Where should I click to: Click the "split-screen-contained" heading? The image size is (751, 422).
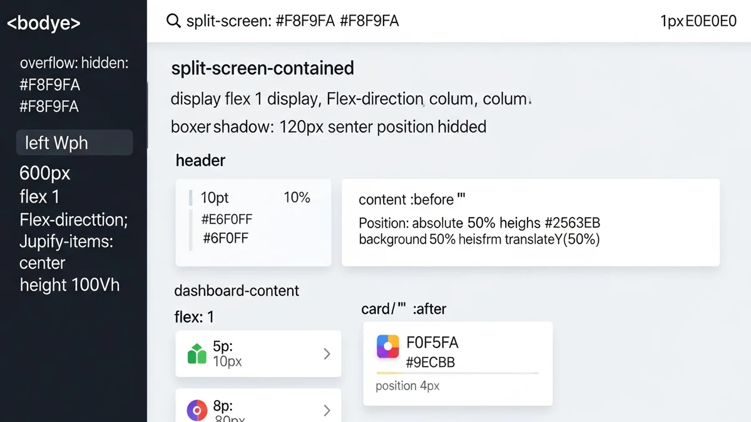(x=262, y=68)
